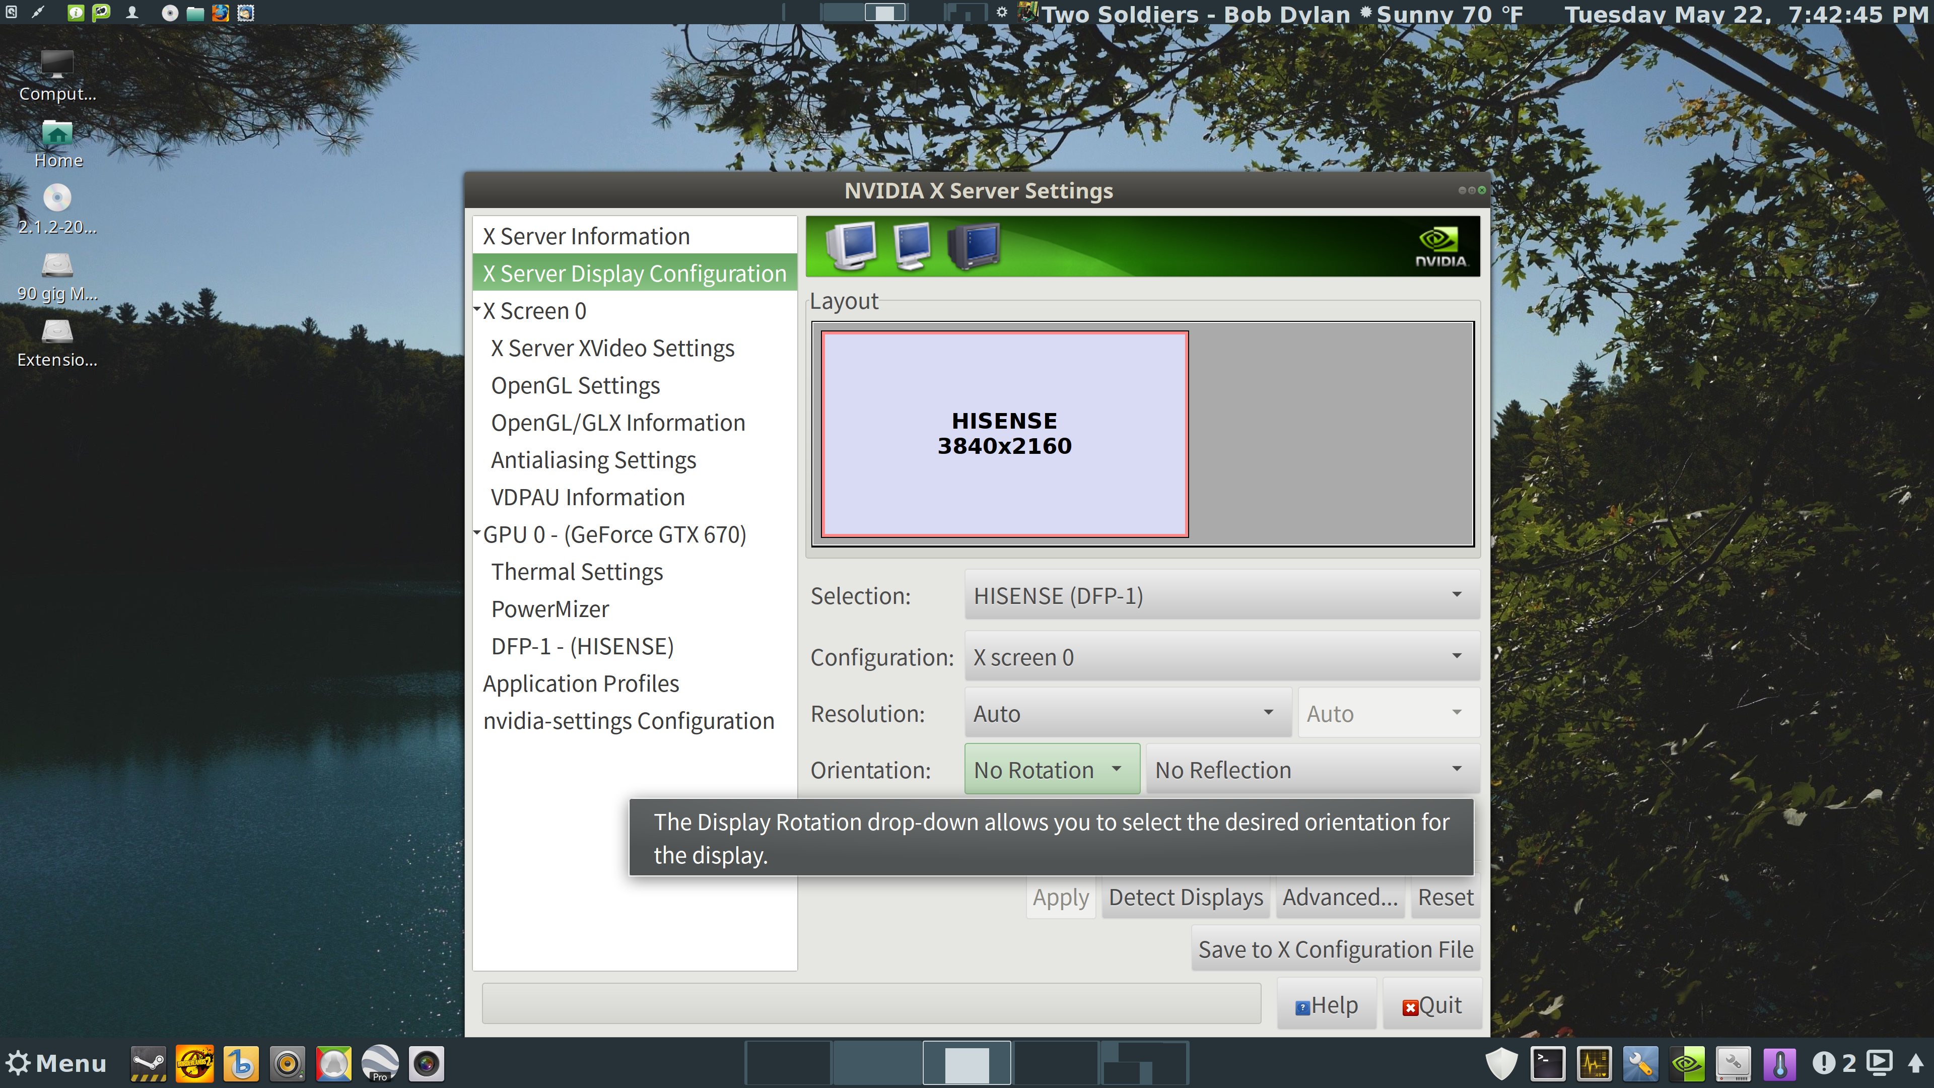The height and width of the screenshot is (1088, 1934).
Task: Launch the terminal from the bottom panel
Action: tap(1548, 1063)
